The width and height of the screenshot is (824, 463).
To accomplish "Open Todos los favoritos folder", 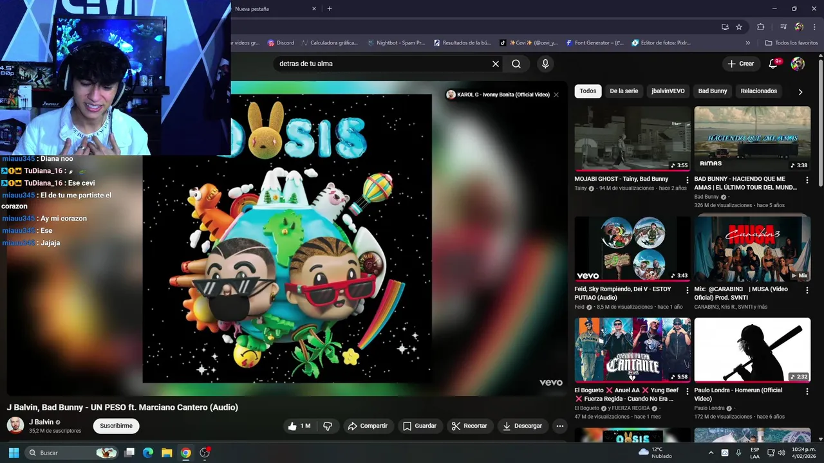I will coord(791,43).
